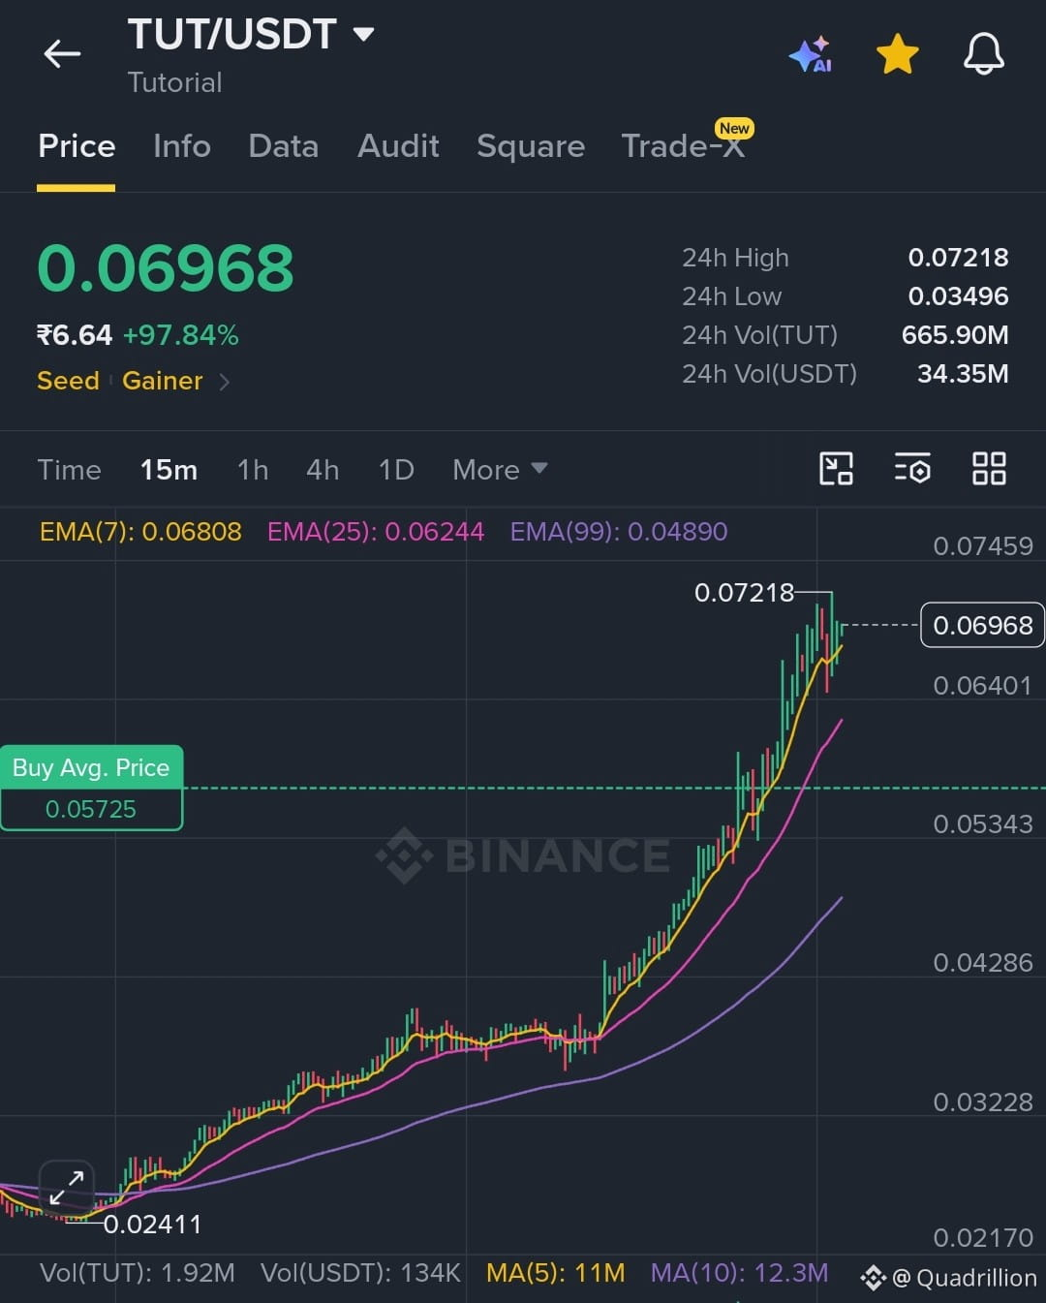Image resolution: width=1046 pixels, height=1303 pixels.
Task: Expand TUT/USDT pair selector dropdown
Action: (x=364, y=35)
